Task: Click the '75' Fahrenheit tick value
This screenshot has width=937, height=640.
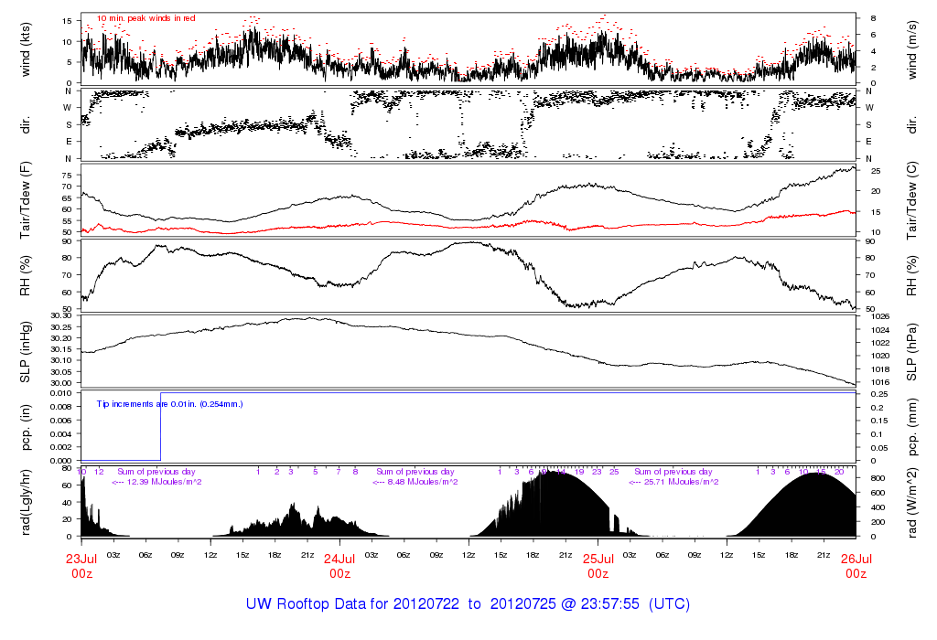Action: coord(66,176)
